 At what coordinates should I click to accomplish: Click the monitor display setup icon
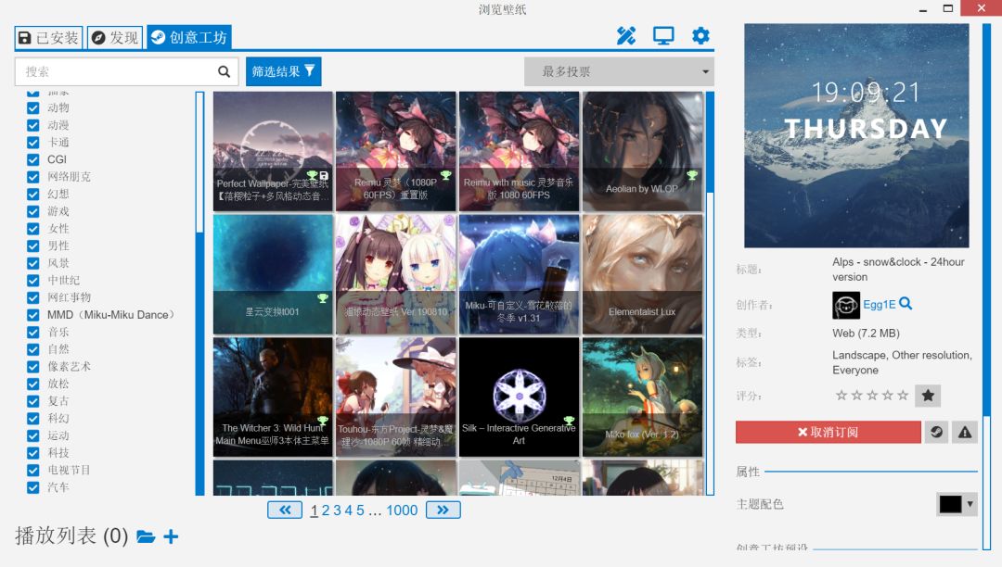click(x=663, y=36)
